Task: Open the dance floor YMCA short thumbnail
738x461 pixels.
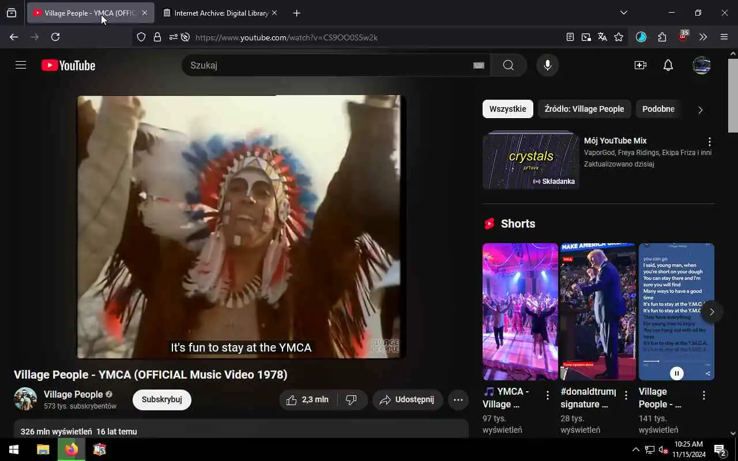Action: (520, 312)
